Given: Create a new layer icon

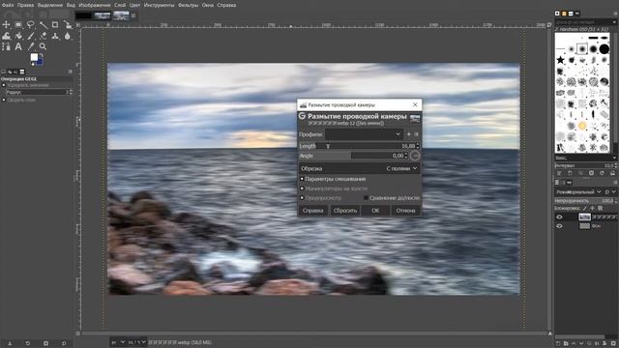Looking at the screenshot, I should [x=558, y=344].
